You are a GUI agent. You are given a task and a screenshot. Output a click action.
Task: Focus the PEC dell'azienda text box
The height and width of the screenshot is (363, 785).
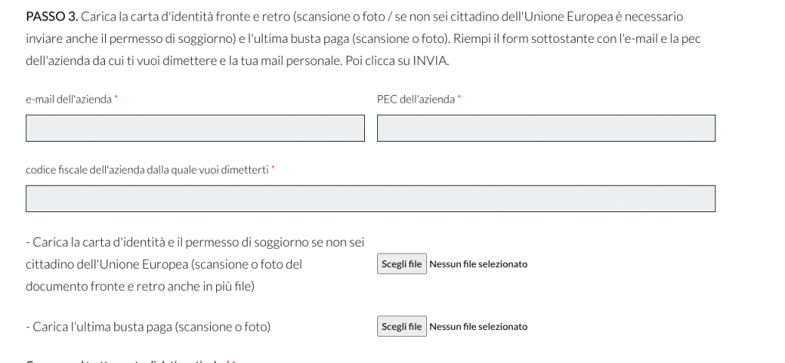[x=546, y=128]
